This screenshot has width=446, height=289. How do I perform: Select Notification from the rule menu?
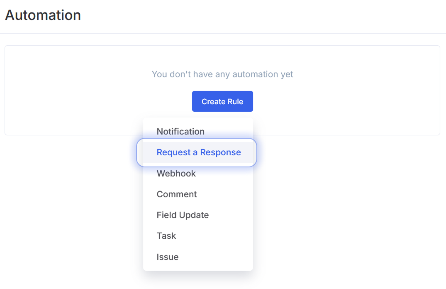[x=180, y=132]
